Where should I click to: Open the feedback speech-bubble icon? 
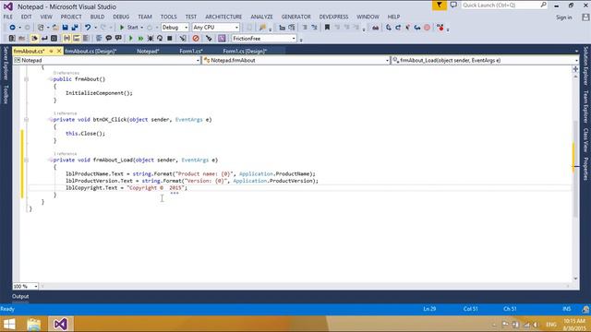453,6
